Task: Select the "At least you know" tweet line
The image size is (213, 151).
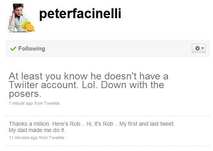Action: (88, 76)
